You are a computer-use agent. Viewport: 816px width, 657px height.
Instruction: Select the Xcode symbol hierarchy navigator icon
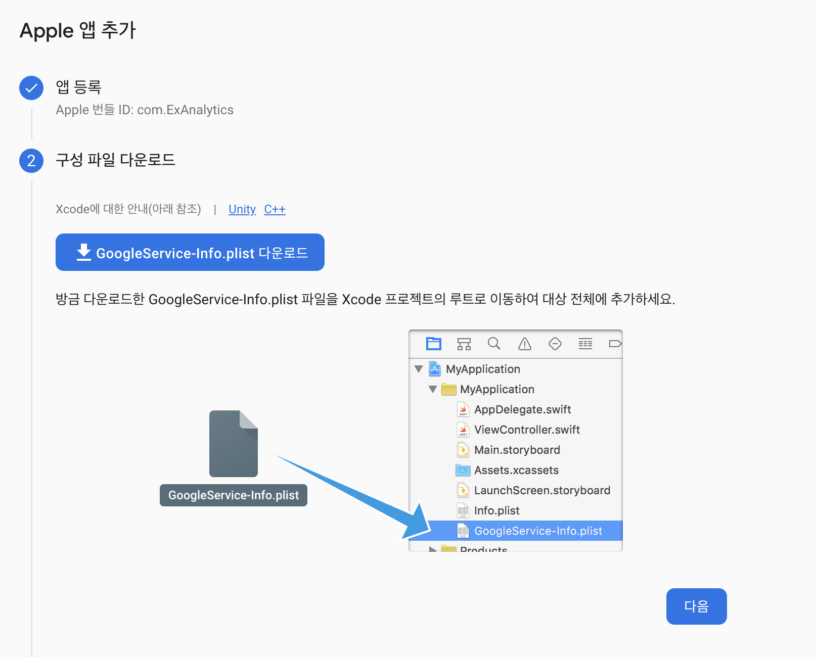click(x=464, y=344)
